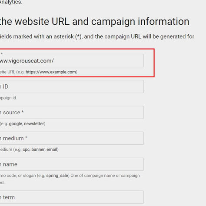
Task: Click the 'Analytics.' text at the top
Action: [x=11, y=2]
